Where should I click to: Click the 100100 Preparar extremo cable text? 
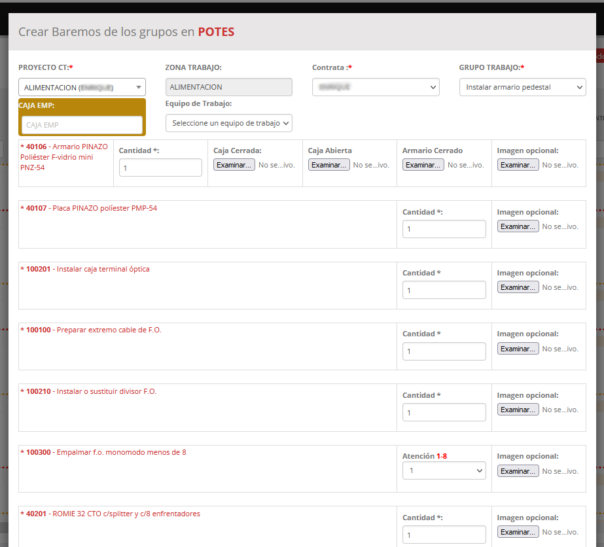coord(91,330)
